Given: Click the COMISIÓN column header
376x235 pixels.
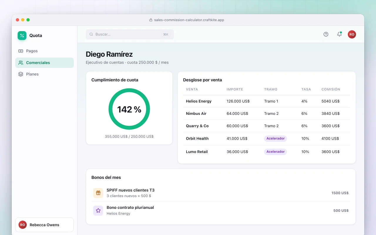Looking at the screenshot, I should 331,89.
